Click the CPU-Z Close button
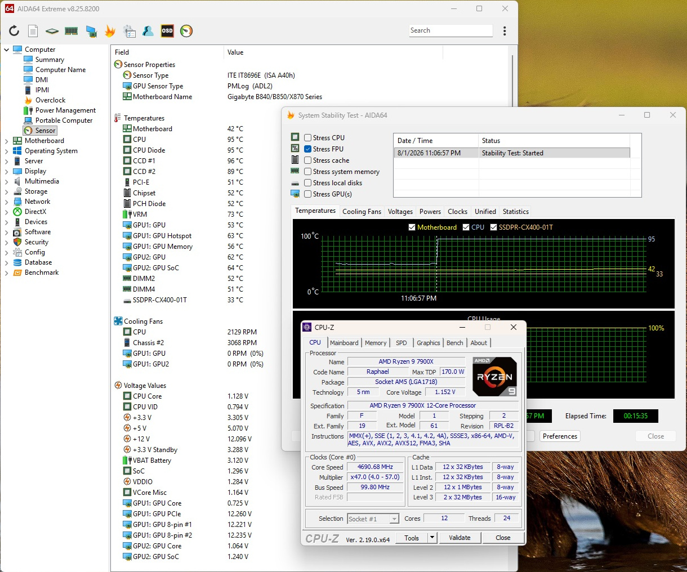Screen dimensions: 687x572 503,538
